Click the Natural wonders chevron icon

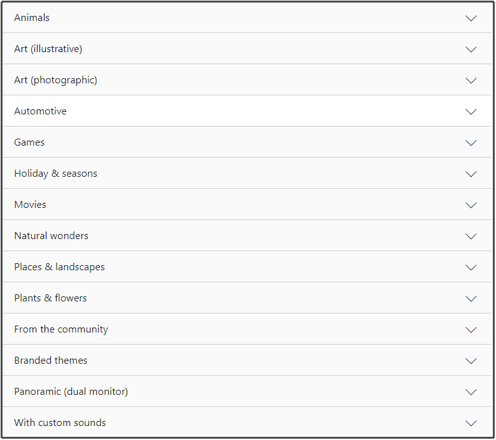tap(471, 237)
